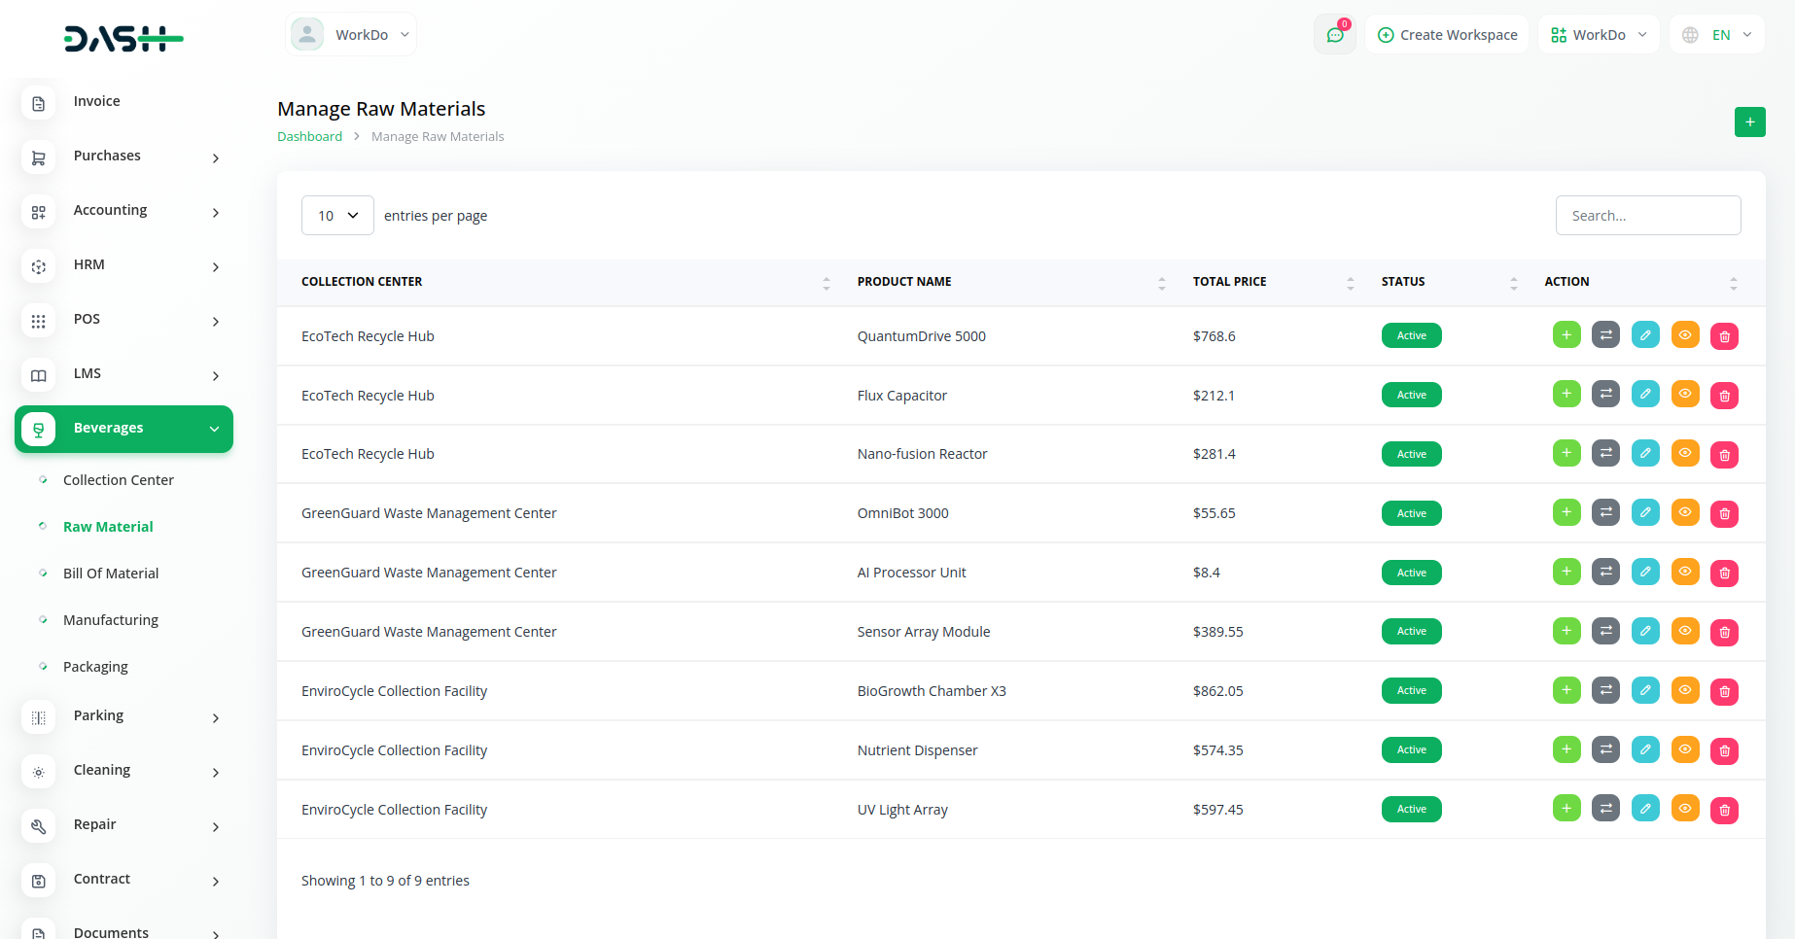Show BioGrowth Chamber X3 details via eye icon

(1684, 691)
